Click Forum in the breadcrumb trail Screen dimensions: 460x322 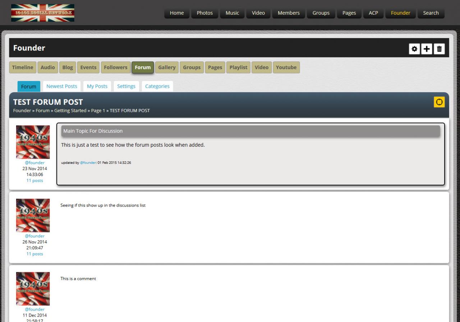point(42,110)
